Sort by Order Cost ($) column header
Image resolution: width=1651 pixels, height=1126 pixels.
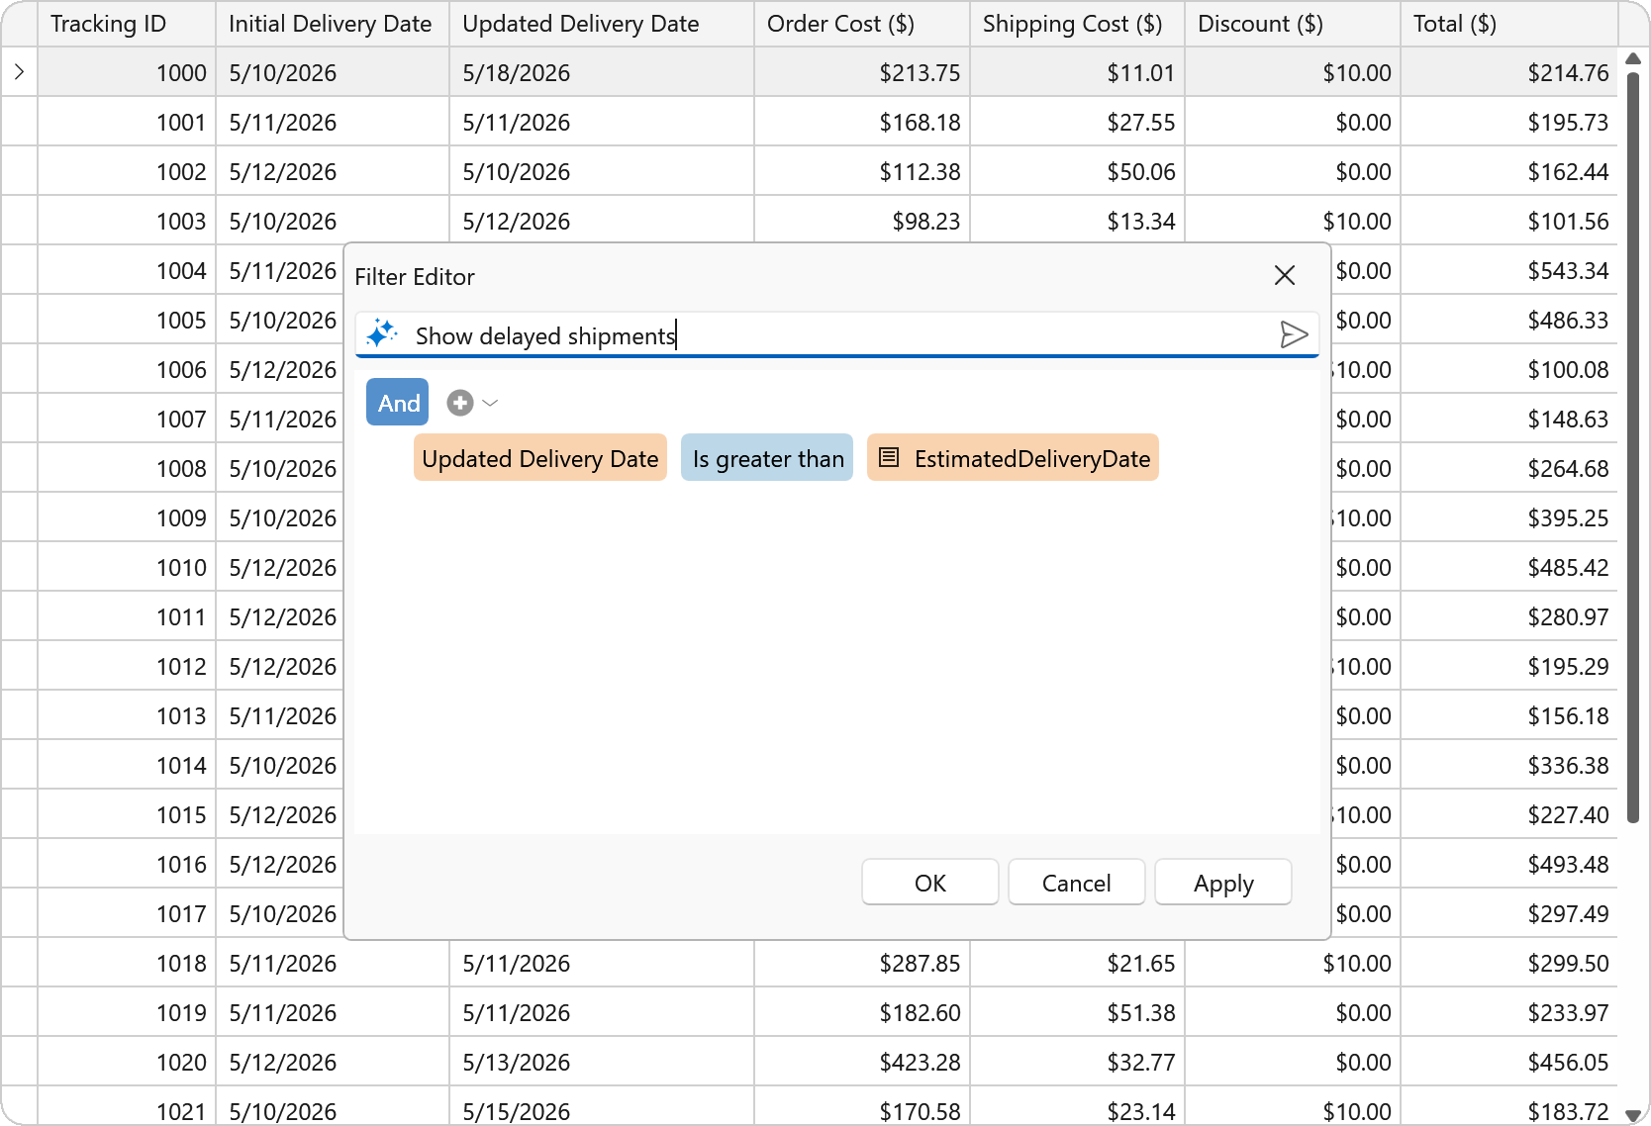click(862, 24)
